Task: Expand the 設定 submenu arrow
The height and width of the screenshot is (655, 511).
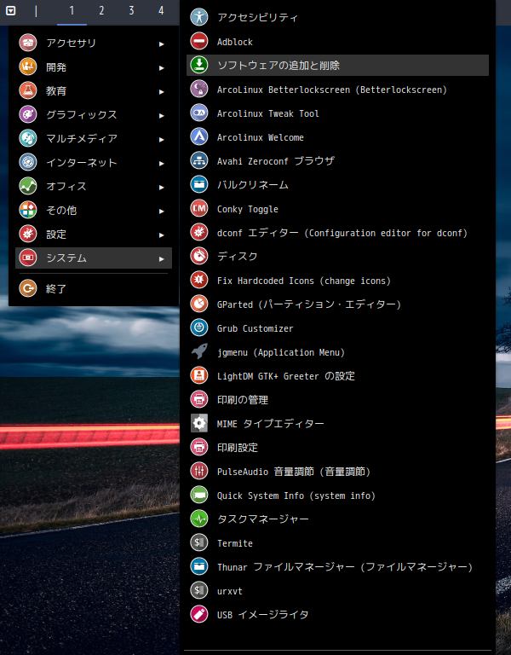Action: coord(162,235)
